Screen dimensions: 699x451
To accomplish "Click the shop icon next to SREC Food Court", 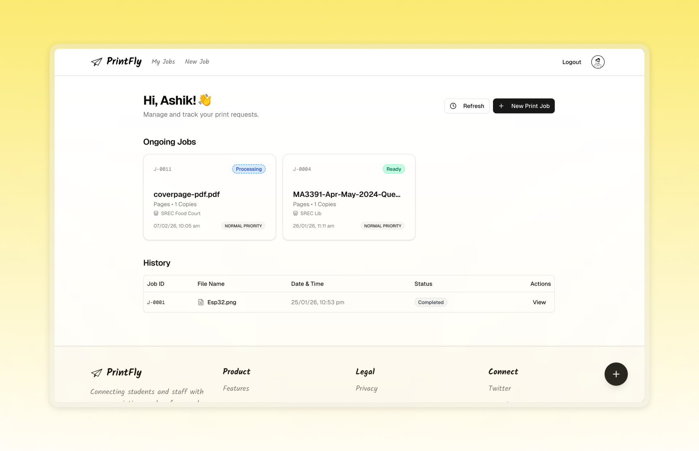I will 156,213.
